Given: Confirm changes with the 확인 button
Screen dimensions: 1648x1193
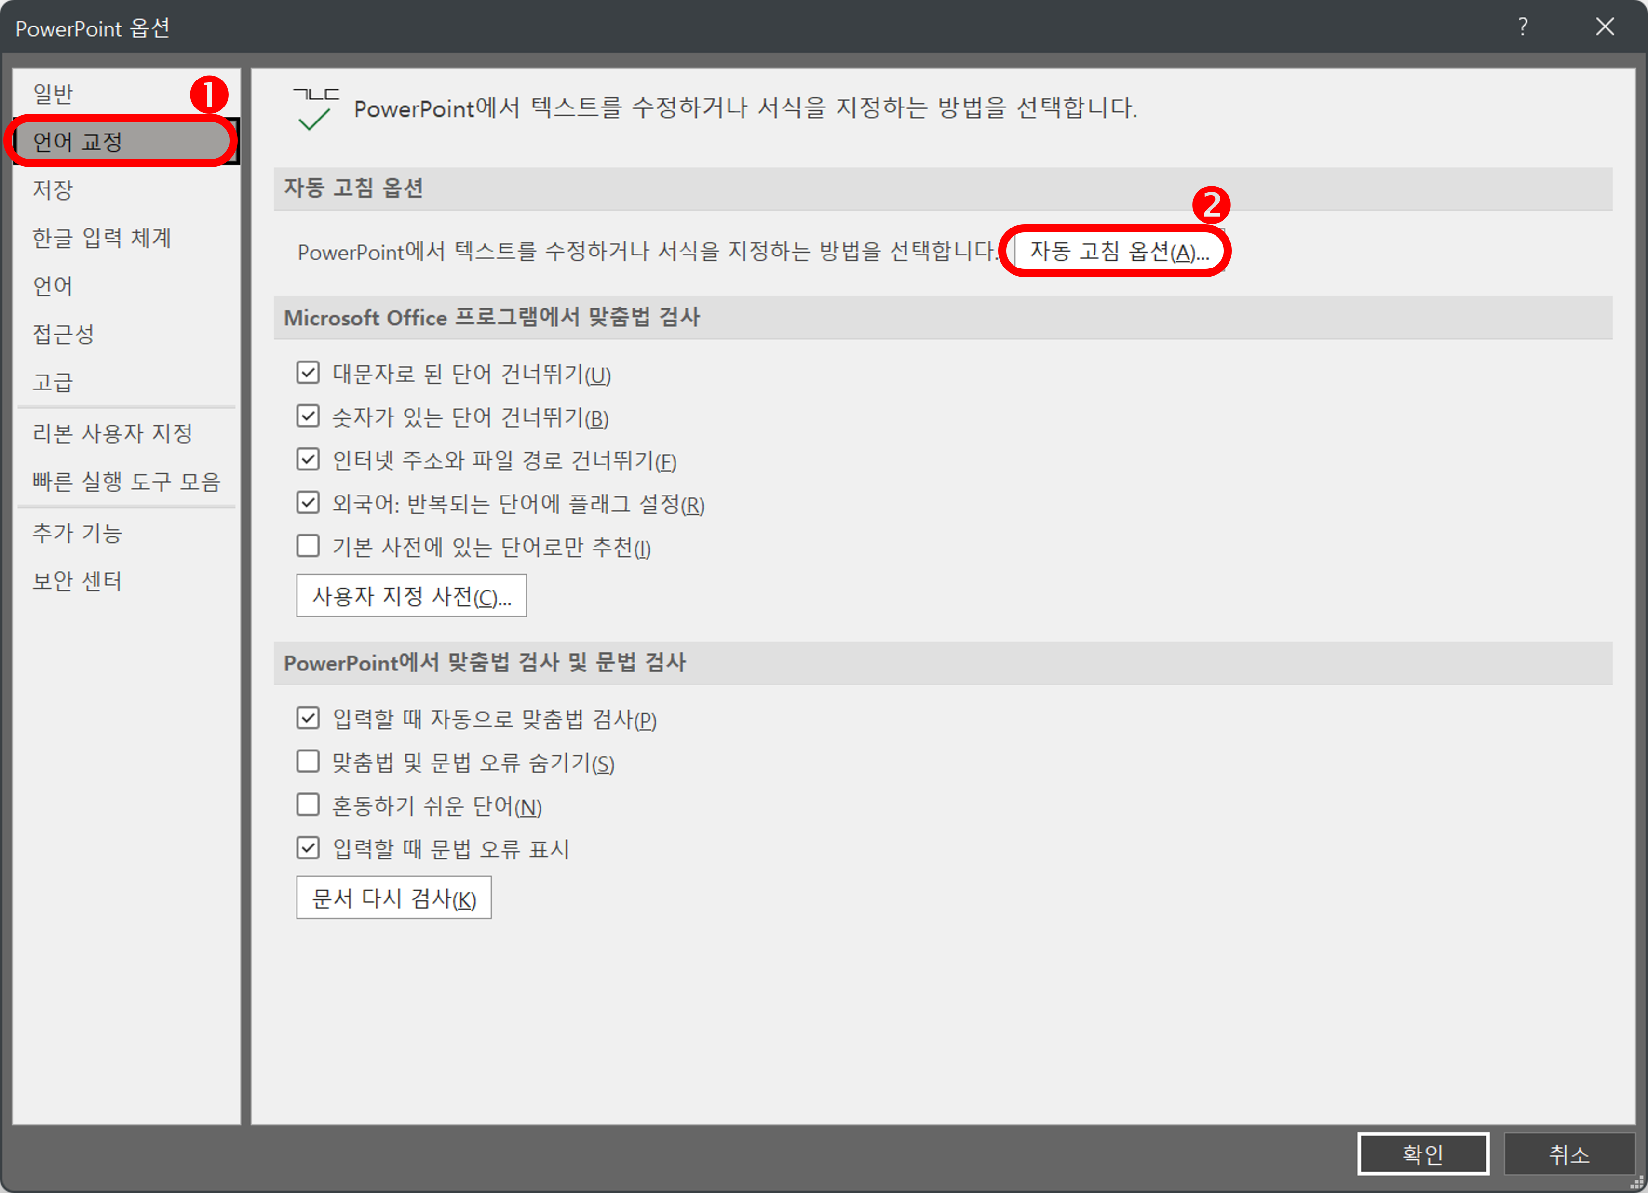Looking at the screenshot, I should [1423, 1153].
